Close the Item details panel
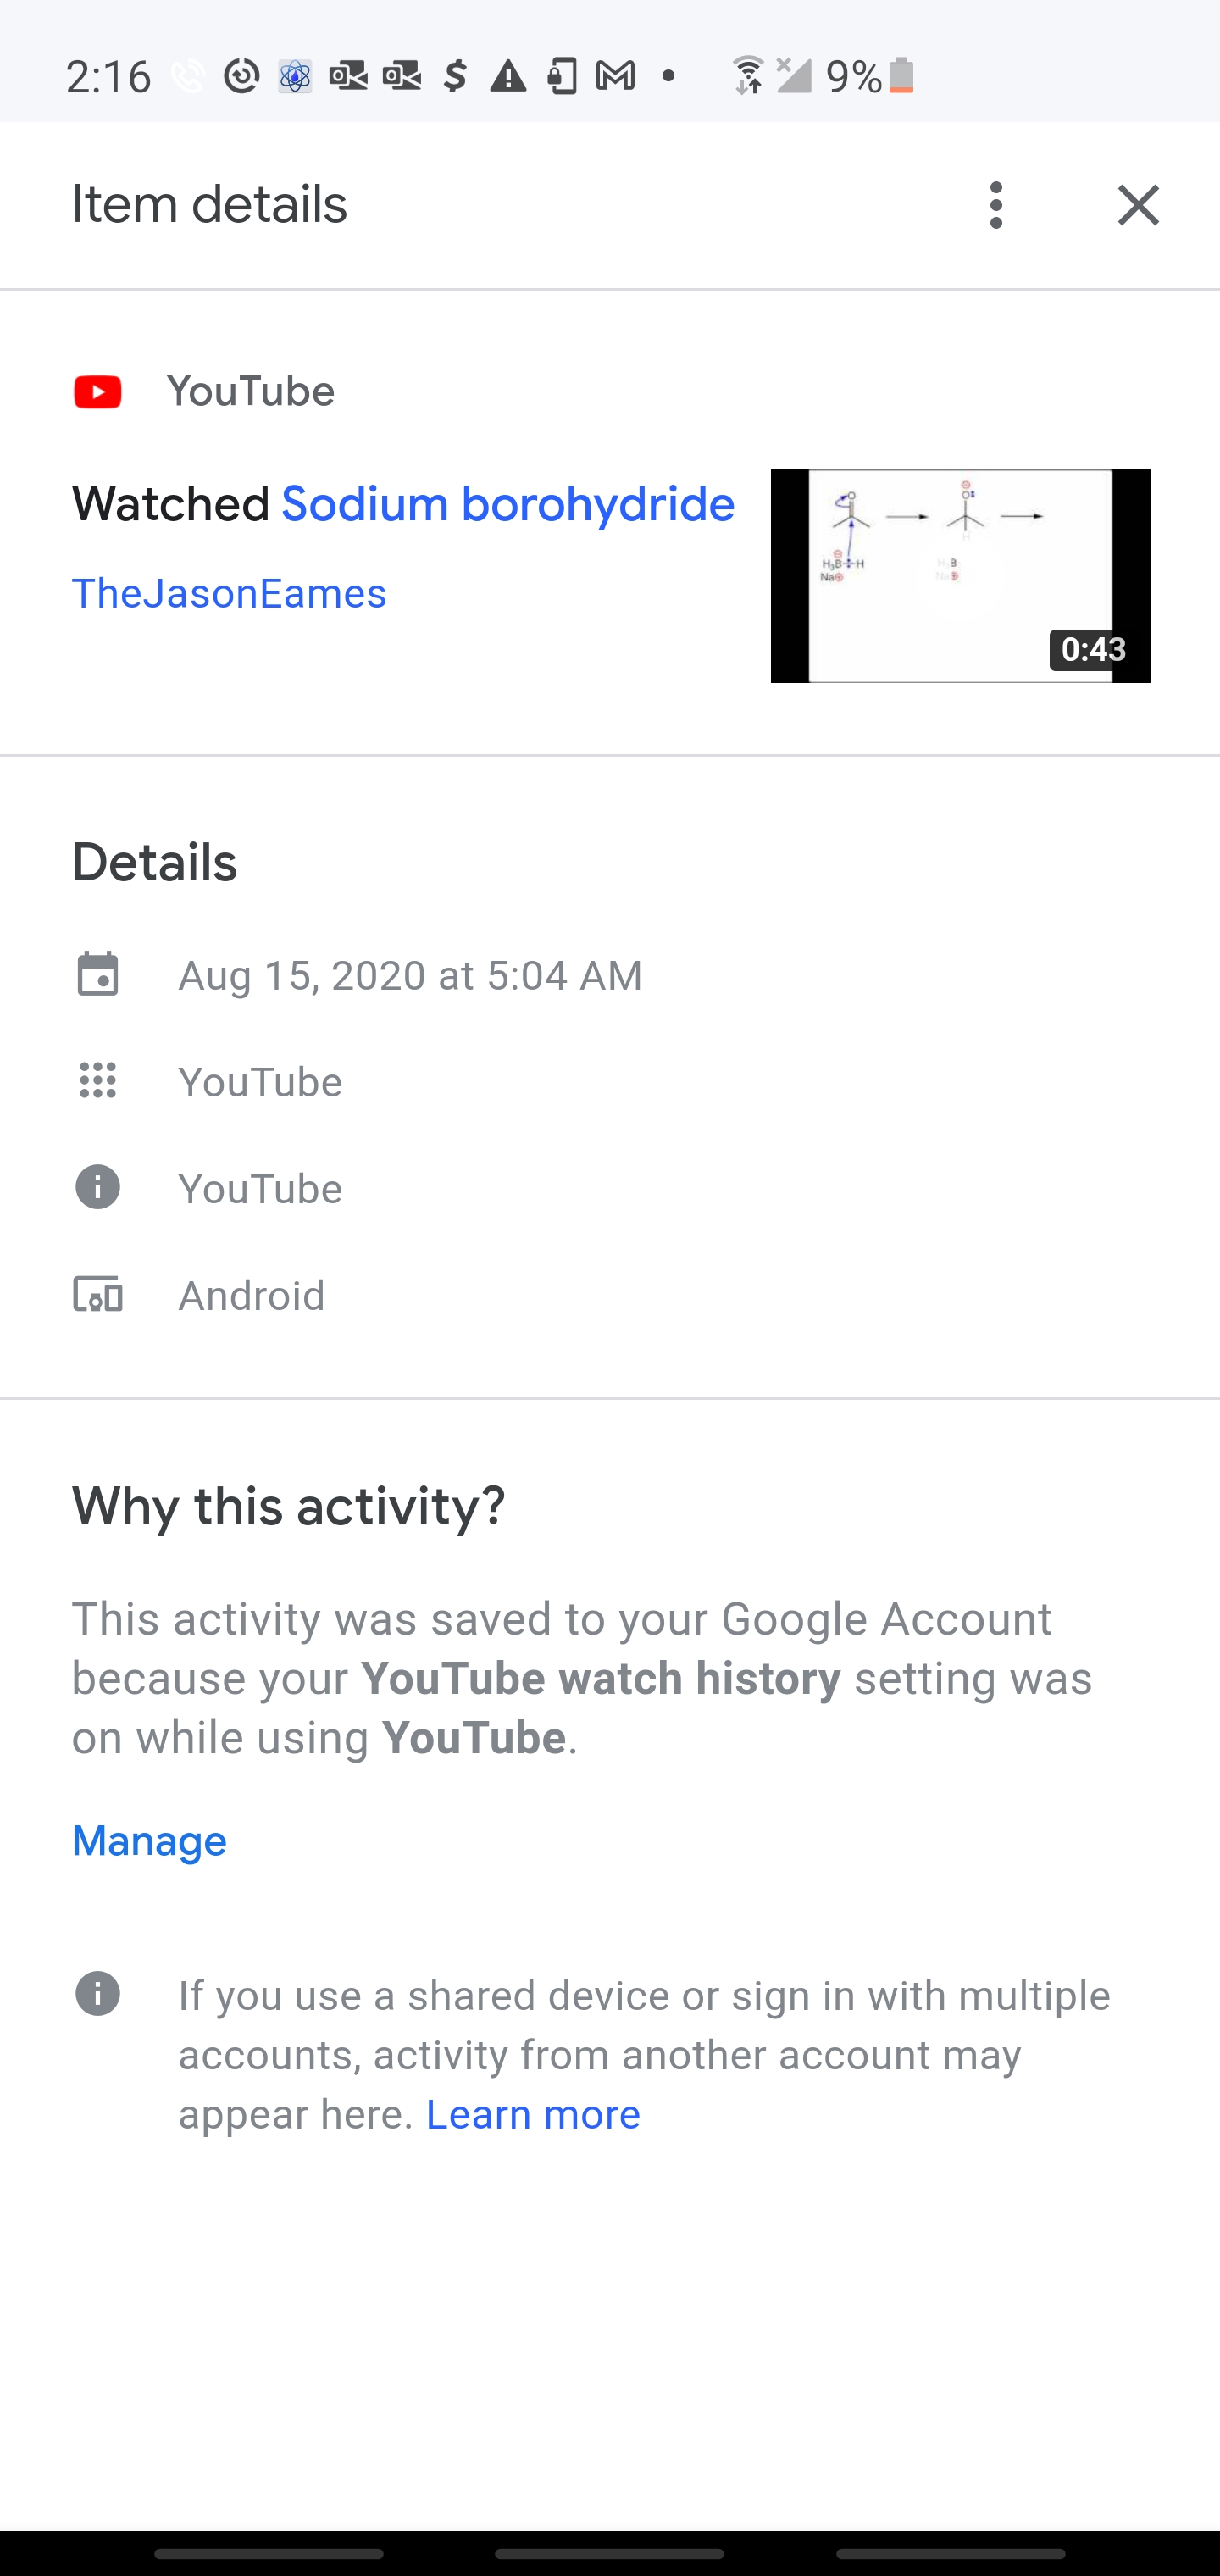 [x=1138, y=205]
